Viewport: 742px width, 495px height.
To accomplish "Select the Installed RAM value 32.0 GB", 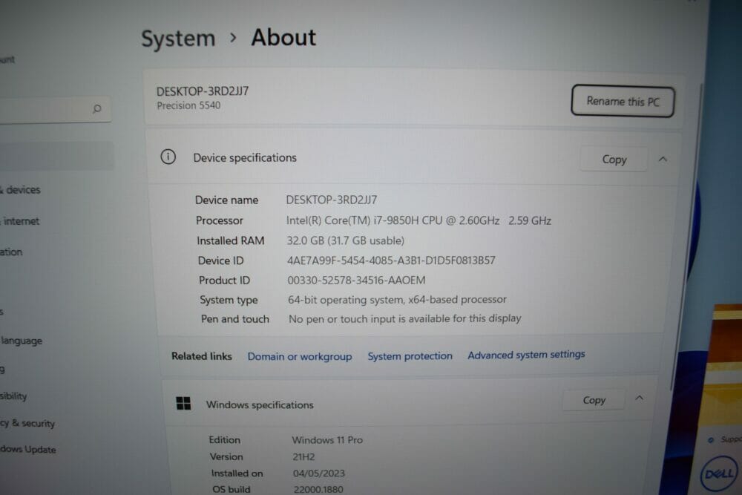I will [x=346, y=240].
